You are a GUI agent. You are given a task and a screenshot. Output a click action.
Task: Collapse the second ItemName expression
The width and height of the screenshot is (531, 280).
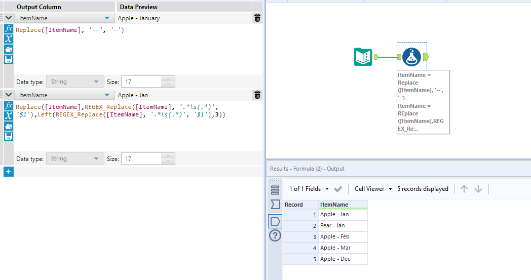coord(9,95)
